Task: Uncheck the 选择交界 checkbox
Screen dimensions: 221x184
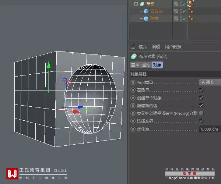Action: click(201, 121)
